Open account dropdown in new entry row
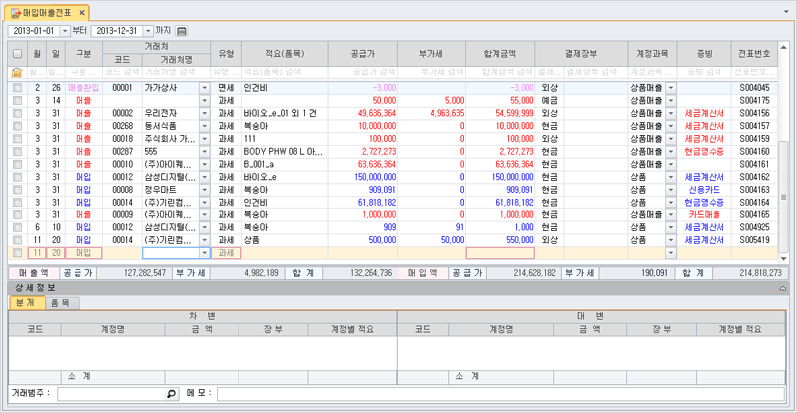The height and width of the screenshot is (413, 797). (671, 253)
